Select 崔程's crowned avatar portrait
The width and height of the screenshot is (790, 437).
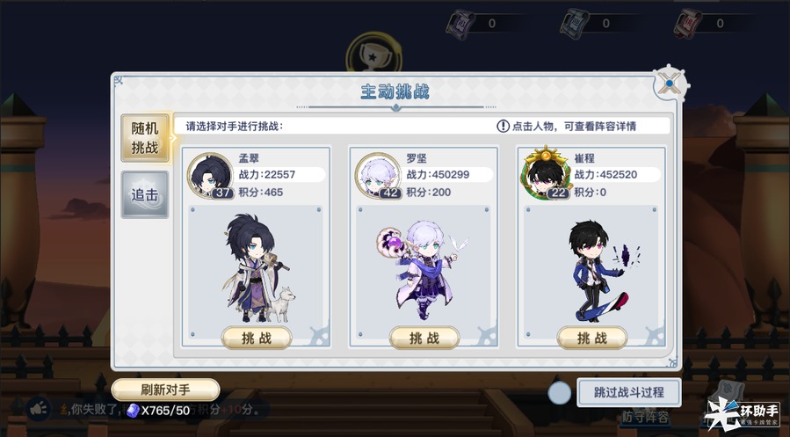click(547, 174)
